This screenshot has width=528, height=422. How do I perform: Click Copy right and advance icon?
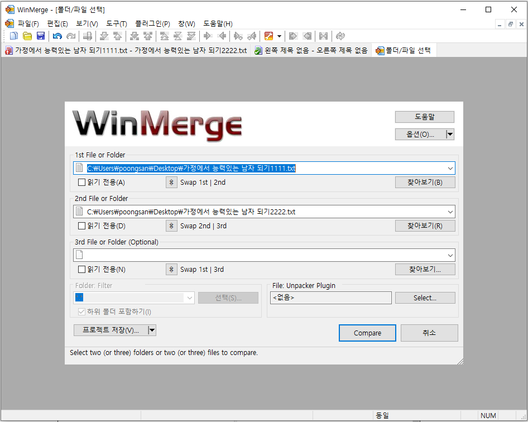(x=238, y=36)
